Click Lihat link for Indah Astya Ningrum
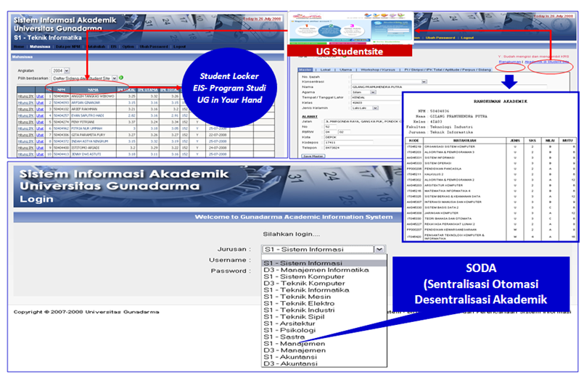This screenshot has height=375, width=584. click(x=40, y=141)
